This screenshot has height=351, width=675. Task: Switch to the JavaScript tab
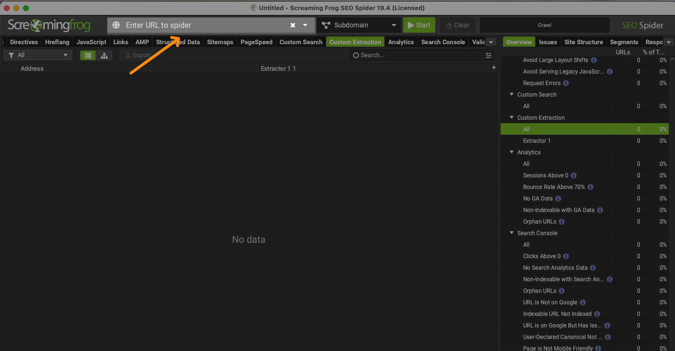click(x=91, y=42)
